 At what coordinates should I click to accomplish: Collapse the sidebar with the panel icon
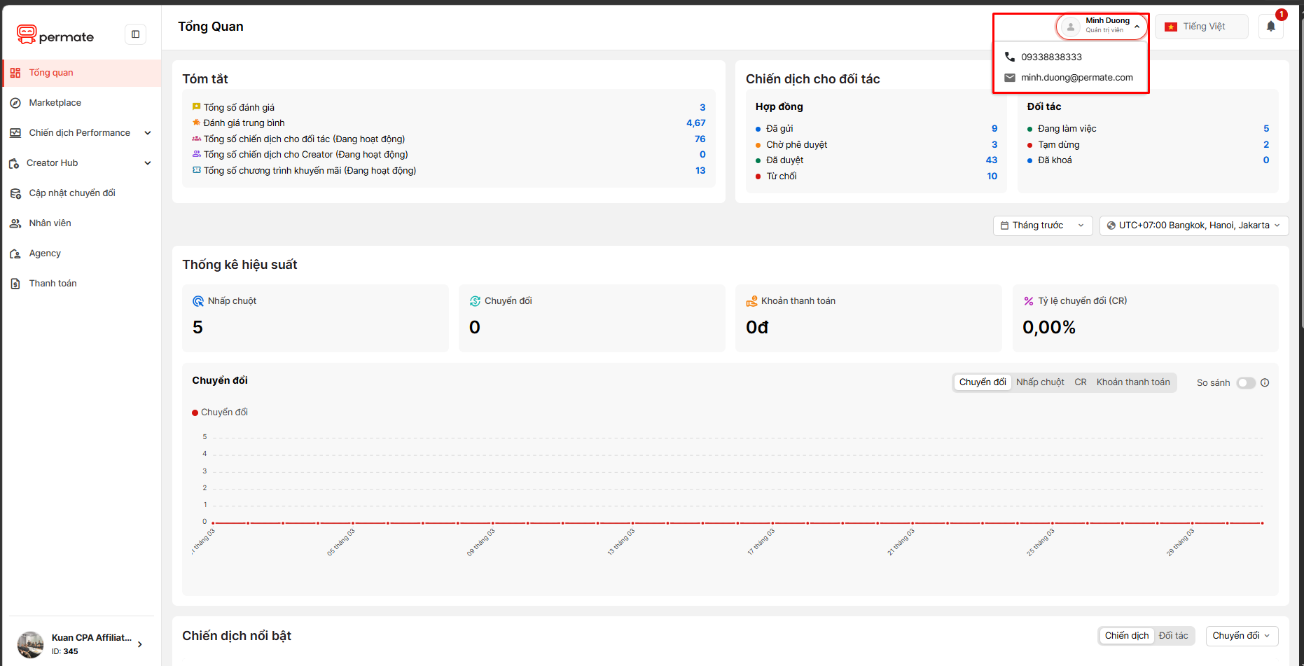(135, 34)
